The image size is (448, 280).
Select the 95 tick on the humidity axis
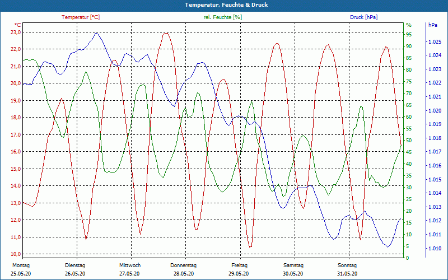409,35
